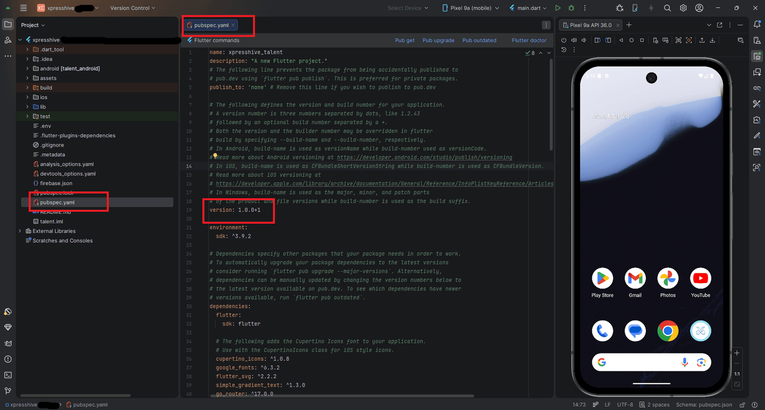The height and width of the screenshot is (410, 765).
Task: Open the Project view dropdown
Action: (x=33, y=25)
